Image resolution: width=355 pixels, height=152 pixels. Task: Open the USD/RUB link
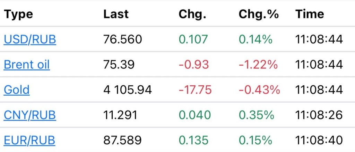(x=30, y=40)
